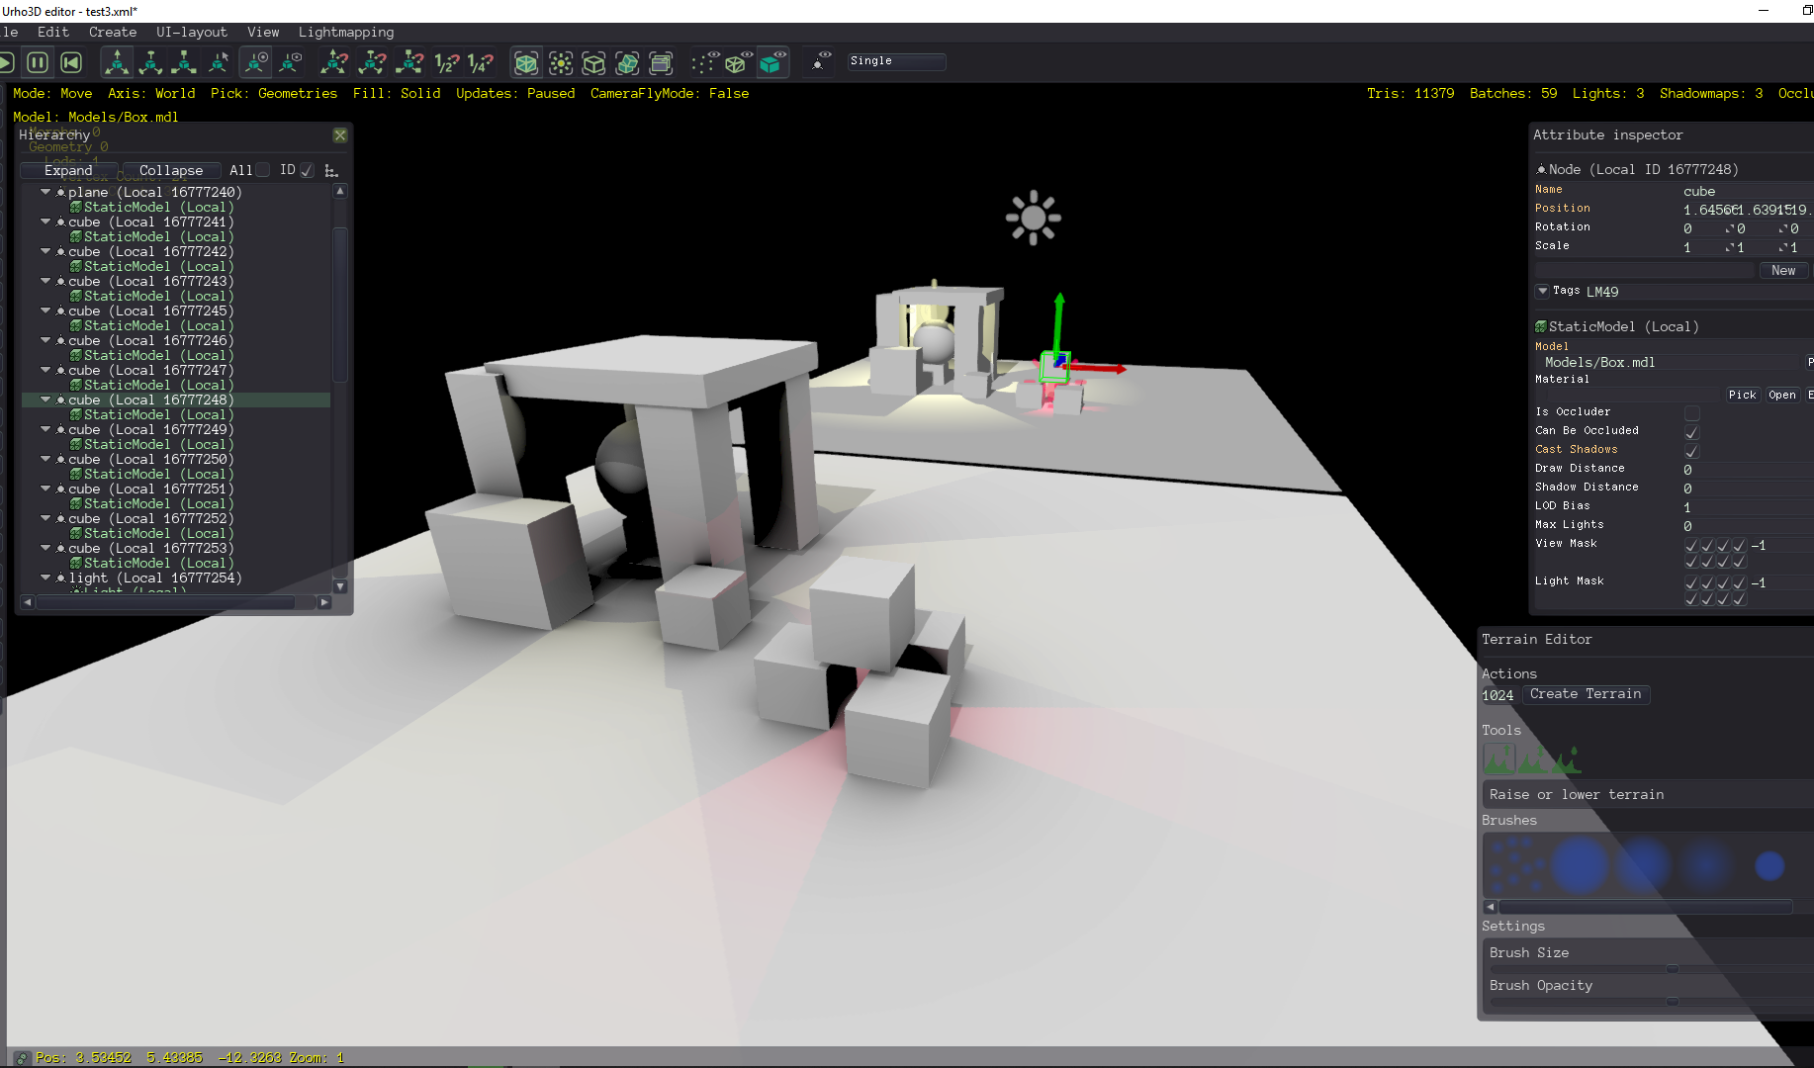1814x1068 pixels.
Task: Open the Lightmapping menu
Action: coord(345,32)
